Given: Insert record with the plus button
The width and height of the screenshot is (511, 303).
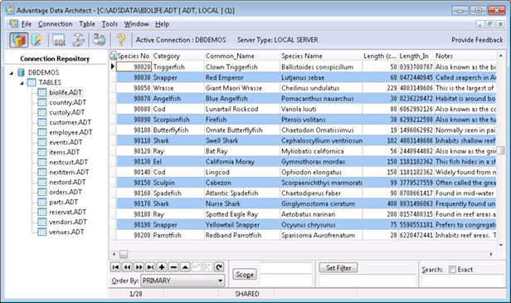Looking at the screenshot, I should coord(162,267).
